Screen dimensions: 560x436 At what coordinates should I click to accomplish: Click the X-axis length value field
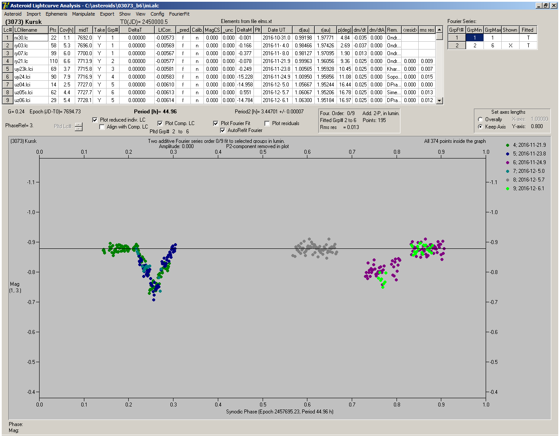[x=539, y=119]
